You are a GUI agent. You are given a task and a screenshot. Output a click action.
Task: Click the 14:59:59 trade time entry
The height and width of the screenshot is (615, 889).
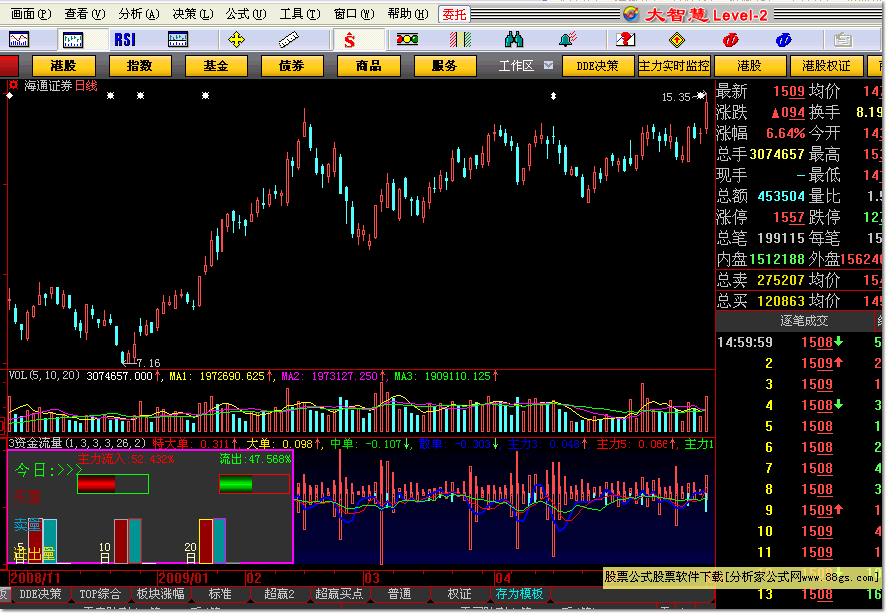coord(745,342)
